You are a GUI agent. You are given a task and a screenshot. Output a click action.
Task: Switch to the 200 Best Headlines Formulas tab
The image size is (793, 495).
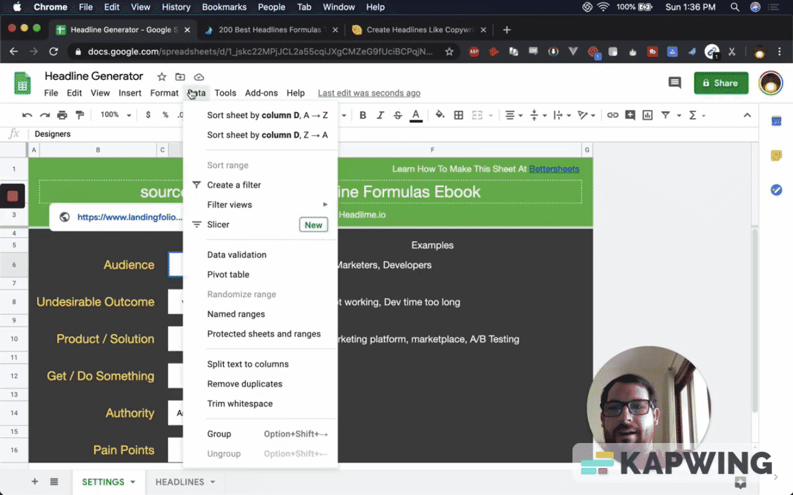(x=270, y=30)
